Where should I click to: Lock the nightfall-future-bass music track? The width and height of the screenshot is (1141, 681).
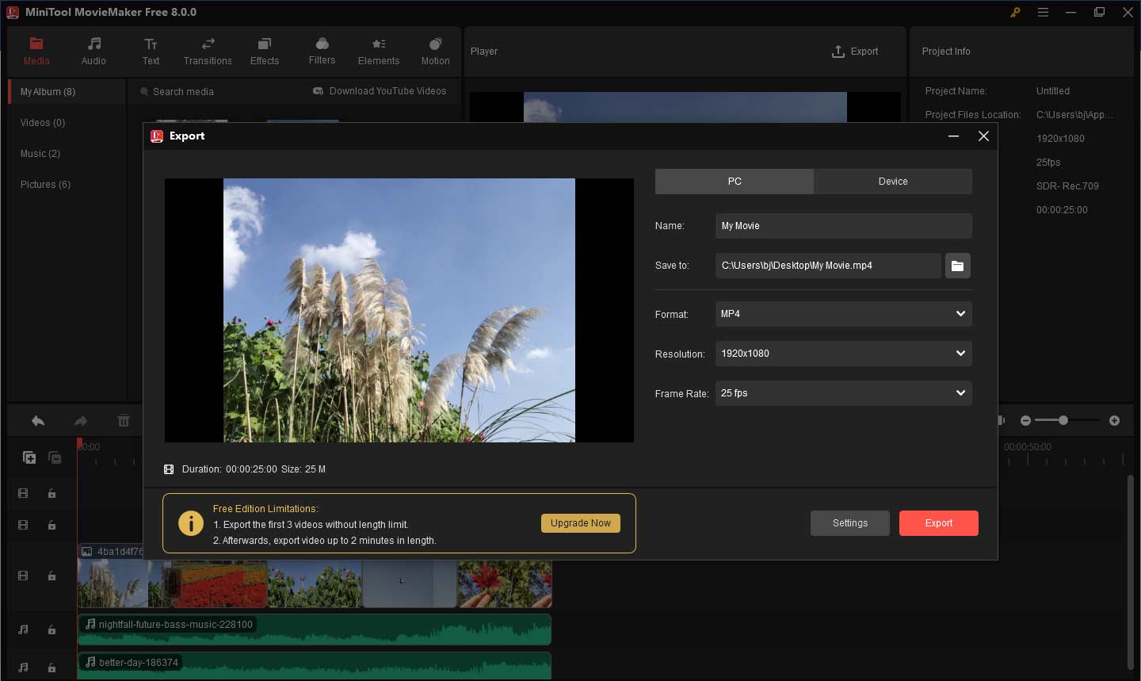[52, 629]
